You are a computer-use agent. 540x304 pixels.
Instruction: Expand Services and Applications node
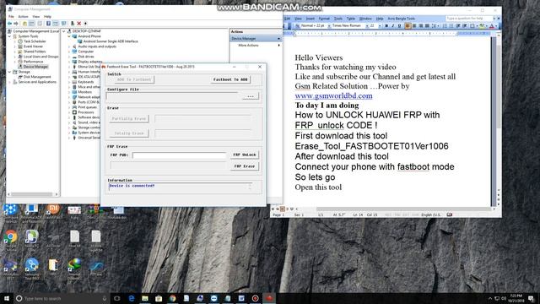click(x=9, y=82)
